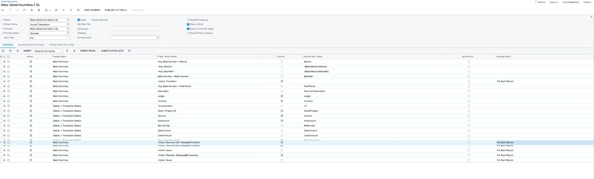Click the undo/cancel icon in the top toolbar
The width and height of the screenshot is (594, 179).
point(25,10)
